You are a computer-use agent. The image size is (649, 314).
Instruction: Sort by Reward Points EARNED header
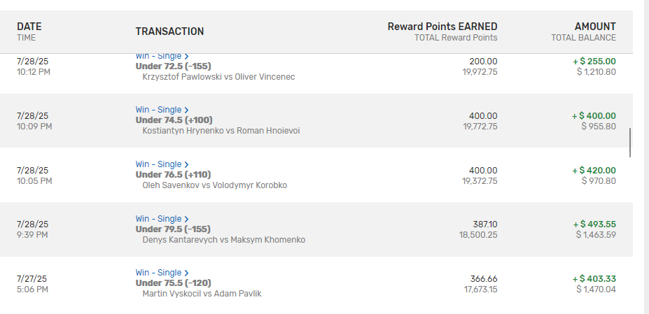point(442,27)
